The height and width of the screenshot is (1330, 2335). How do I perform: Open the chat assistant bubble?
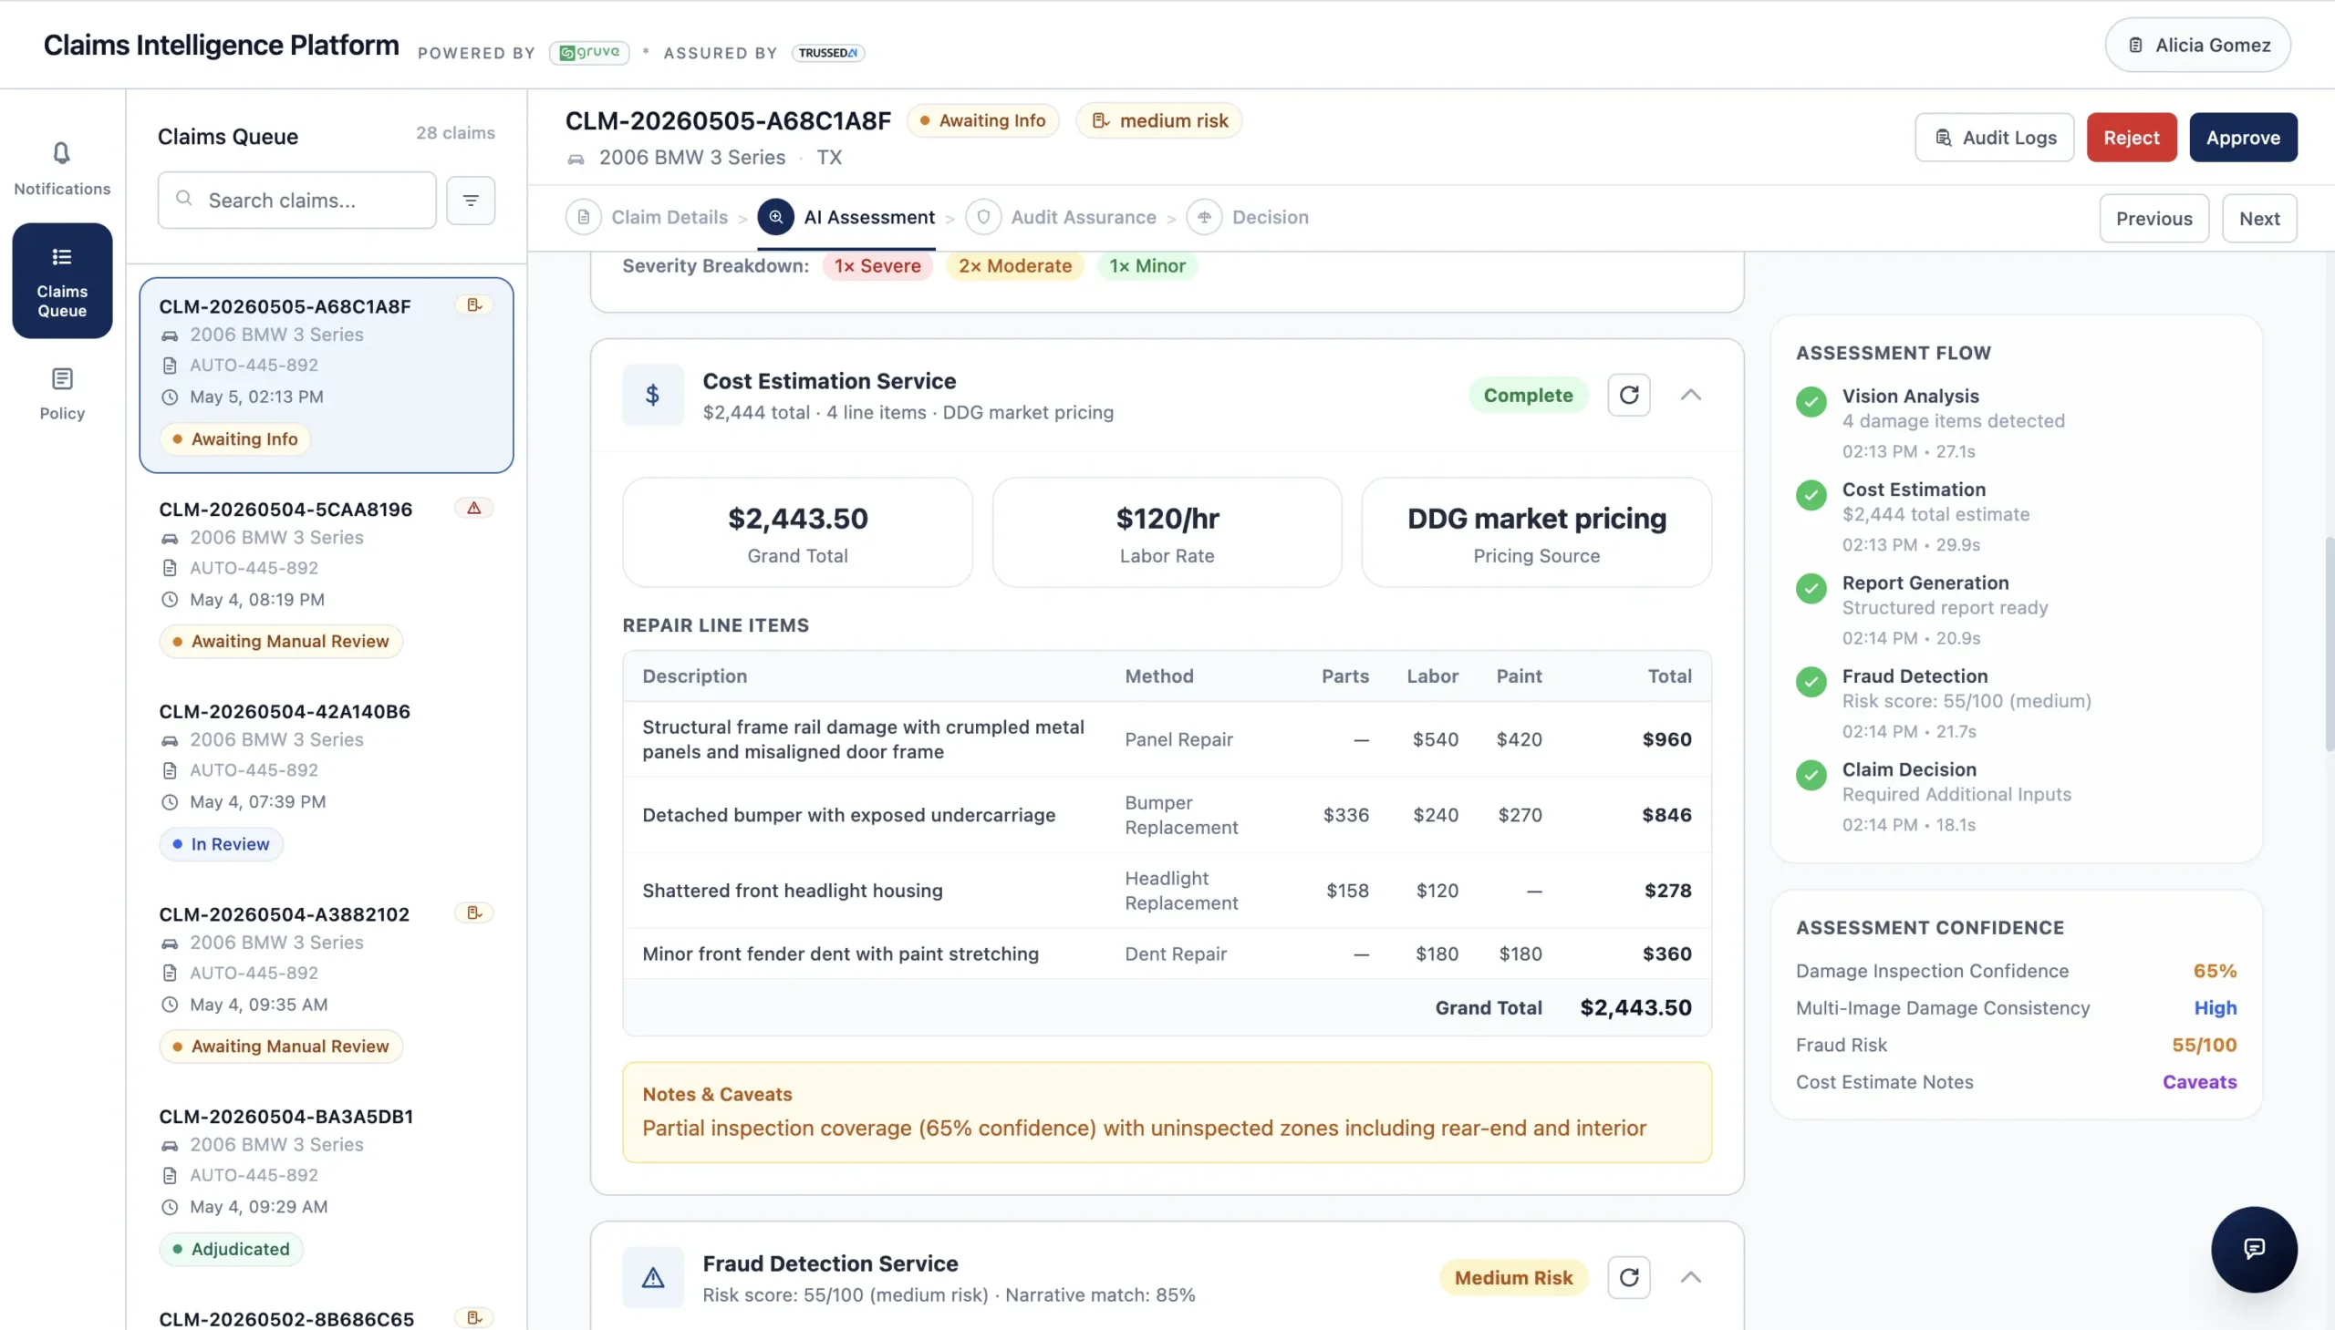(x=2254, y=1249)
